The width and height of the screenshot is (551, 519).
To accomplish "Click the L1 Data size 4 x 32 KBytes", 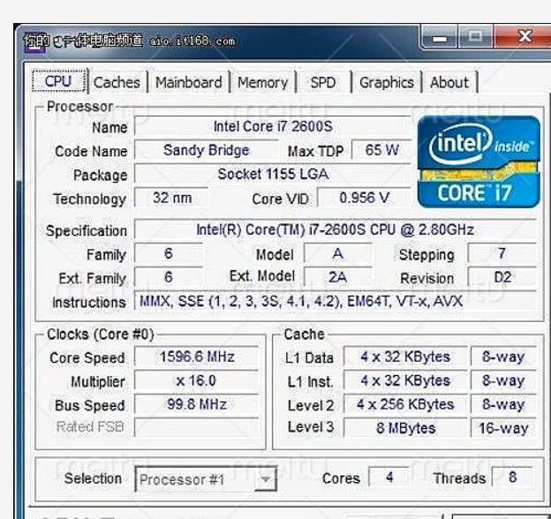I will tap(405, 357).
